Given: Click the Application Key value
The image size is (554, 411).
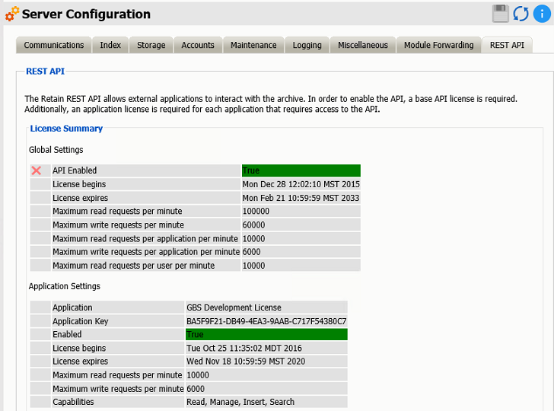Looking at the screenshot, I should pyautogui.click(x=266, y=321).
